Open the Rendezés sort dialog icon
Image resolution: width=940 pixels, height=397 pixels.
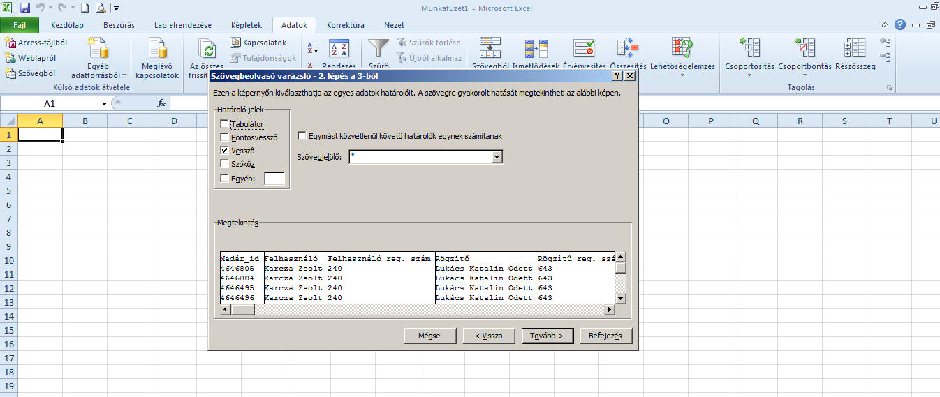pyautogui.click(x=339, y=49)
